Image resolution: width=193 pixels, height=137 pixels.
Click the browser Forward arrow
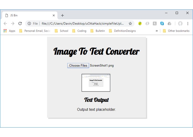pos(13,24)
